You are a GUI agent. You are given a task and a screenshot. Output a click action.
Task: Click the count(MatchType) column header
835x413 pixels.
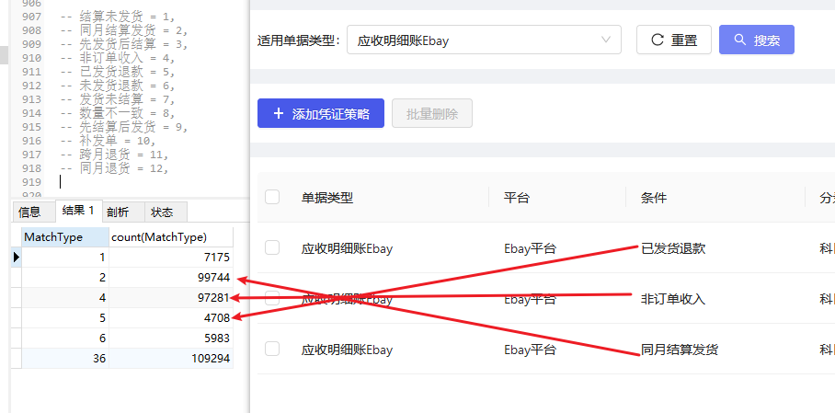171,237
